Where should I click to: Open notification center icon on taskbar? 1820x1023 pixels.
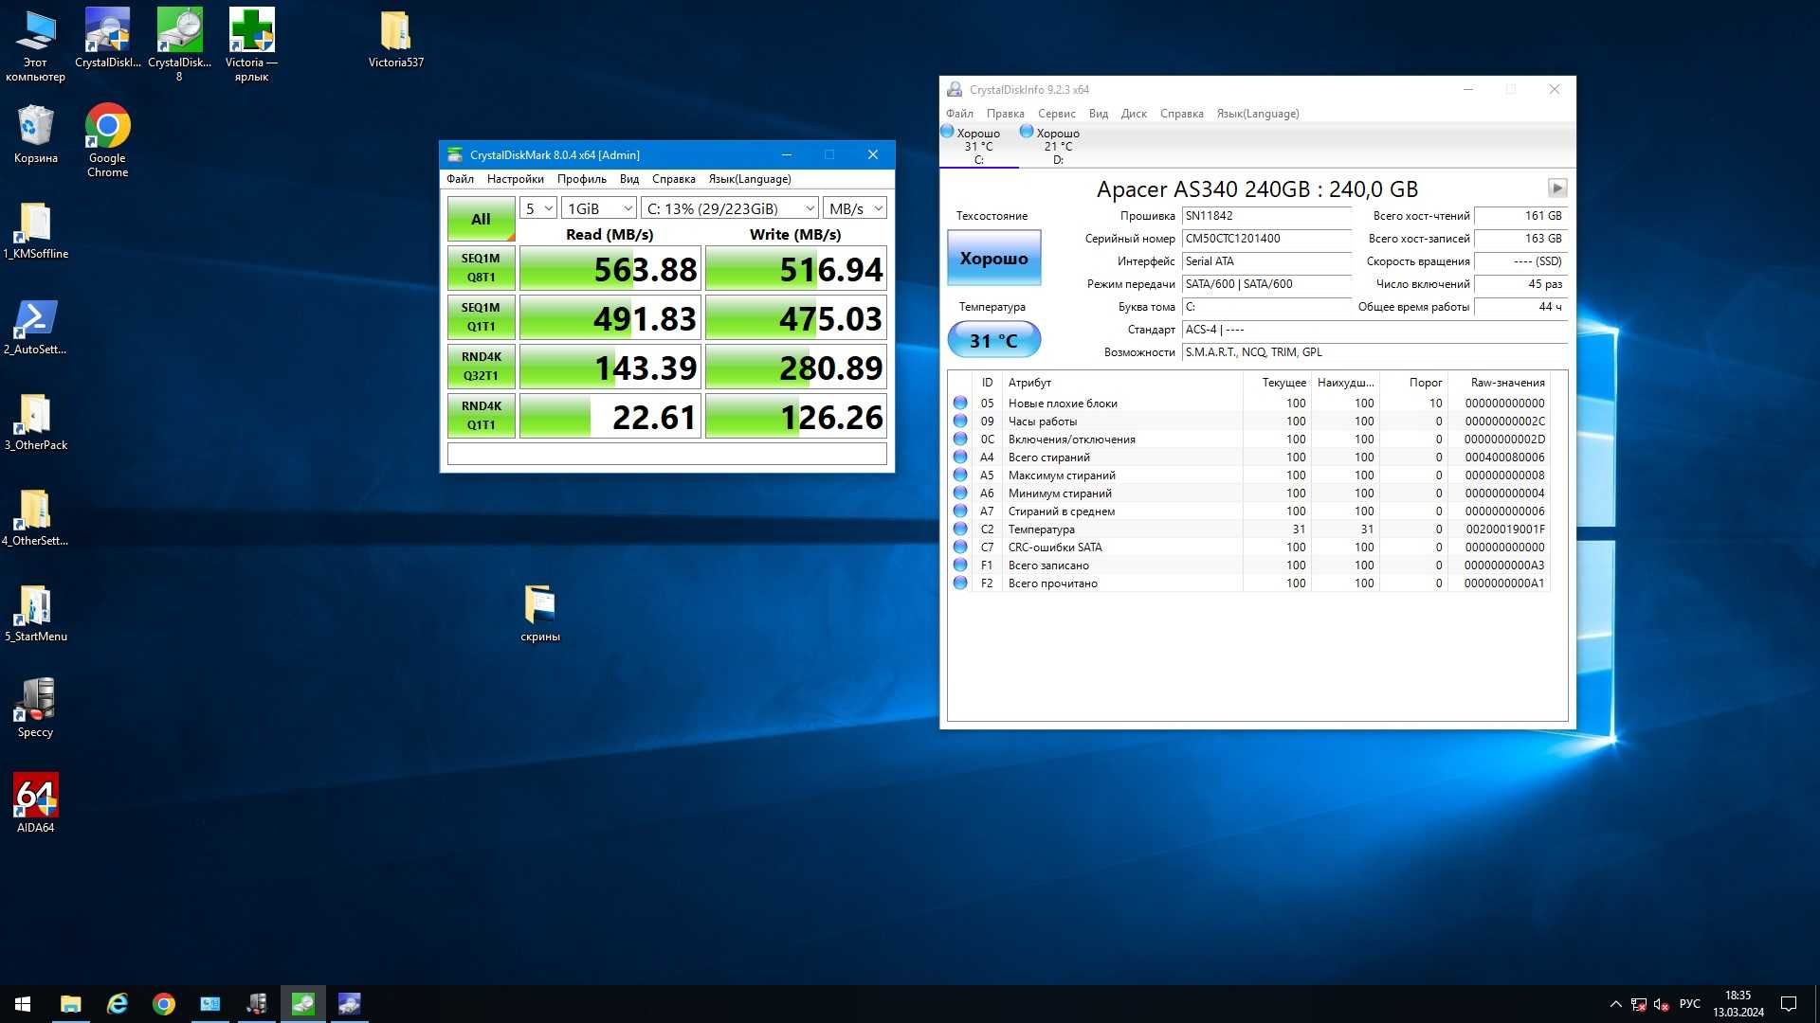click(1789, 1004)
